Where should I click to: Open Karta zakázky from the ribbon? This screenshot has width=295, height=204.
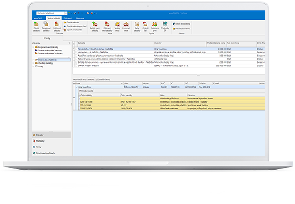coord(137,26)
